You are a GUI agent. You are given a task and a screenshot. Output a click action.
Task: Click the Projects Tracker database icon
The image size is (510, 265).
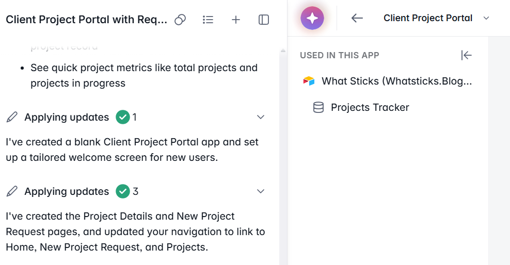(x=318, y=107)
